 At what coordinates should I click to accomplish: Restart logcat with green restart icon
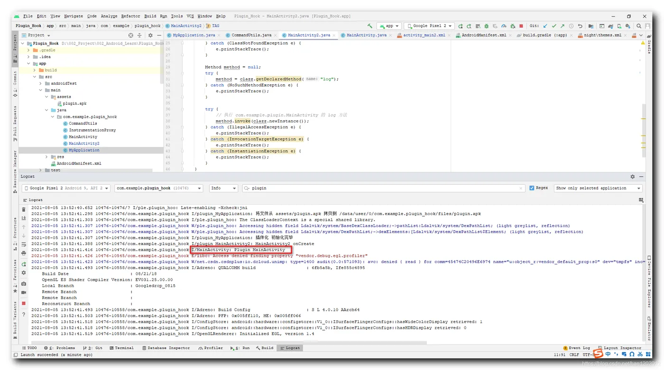[24, 264]
